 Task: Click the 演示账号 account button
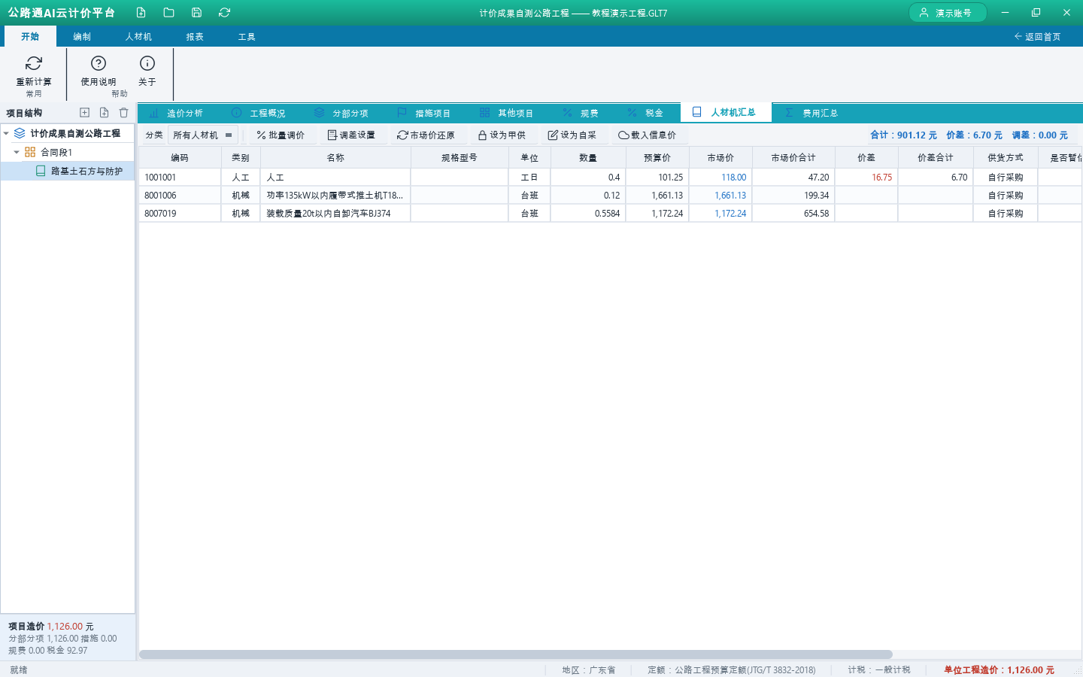pos(948,13)
